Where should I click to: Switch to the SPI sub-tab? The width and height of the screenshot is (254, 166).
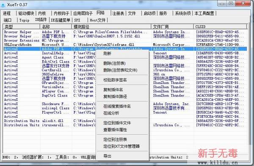click(77, 20)
